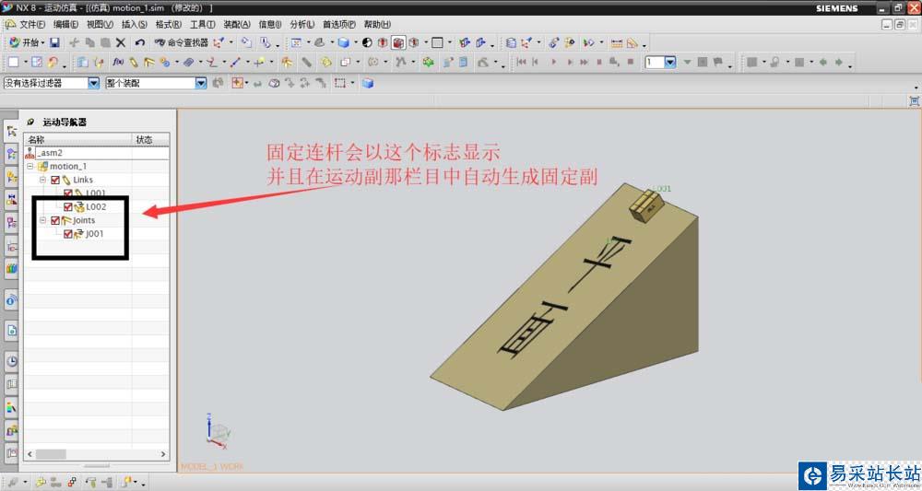Toggle the J001 joint checkbox
The width and height of the screenshot is (922, 491).
(x=67, y=234)
